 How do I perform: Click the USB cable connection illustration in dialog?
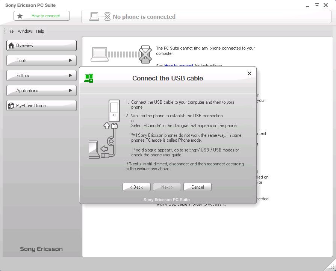(x=104, y=129)
